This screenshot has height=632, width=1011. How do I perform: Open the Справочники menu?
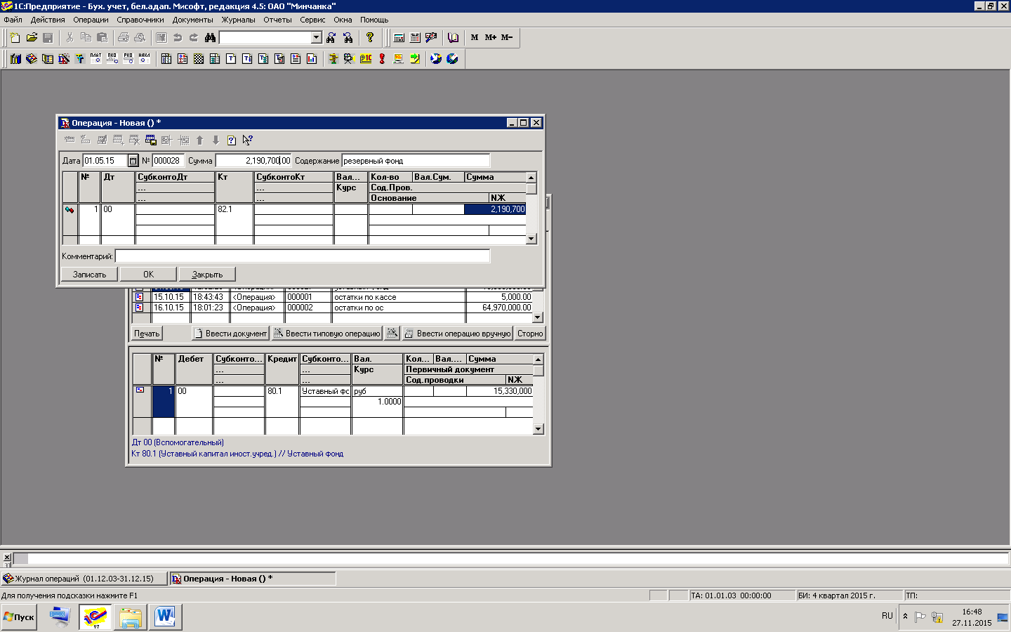[140, 20]
